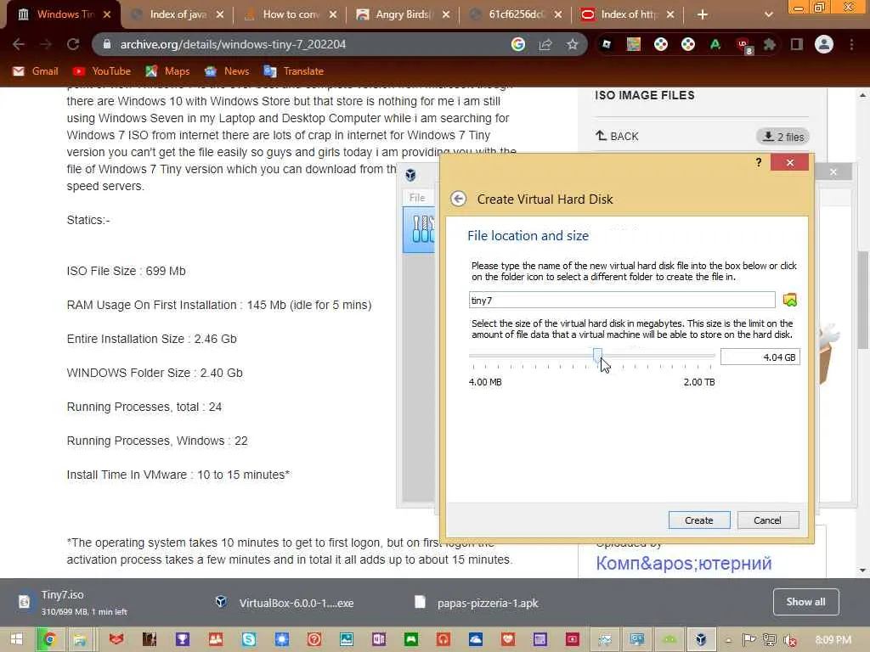The height and width of the screenshot is (652, 870).
Task: Open the Extensions puzzle piece menu
Action: 770,44
